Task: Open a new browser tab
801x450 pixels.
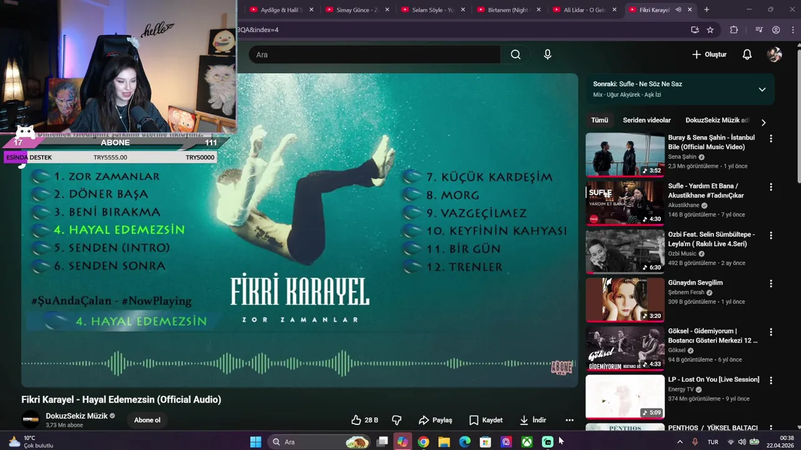Action: 707,10
